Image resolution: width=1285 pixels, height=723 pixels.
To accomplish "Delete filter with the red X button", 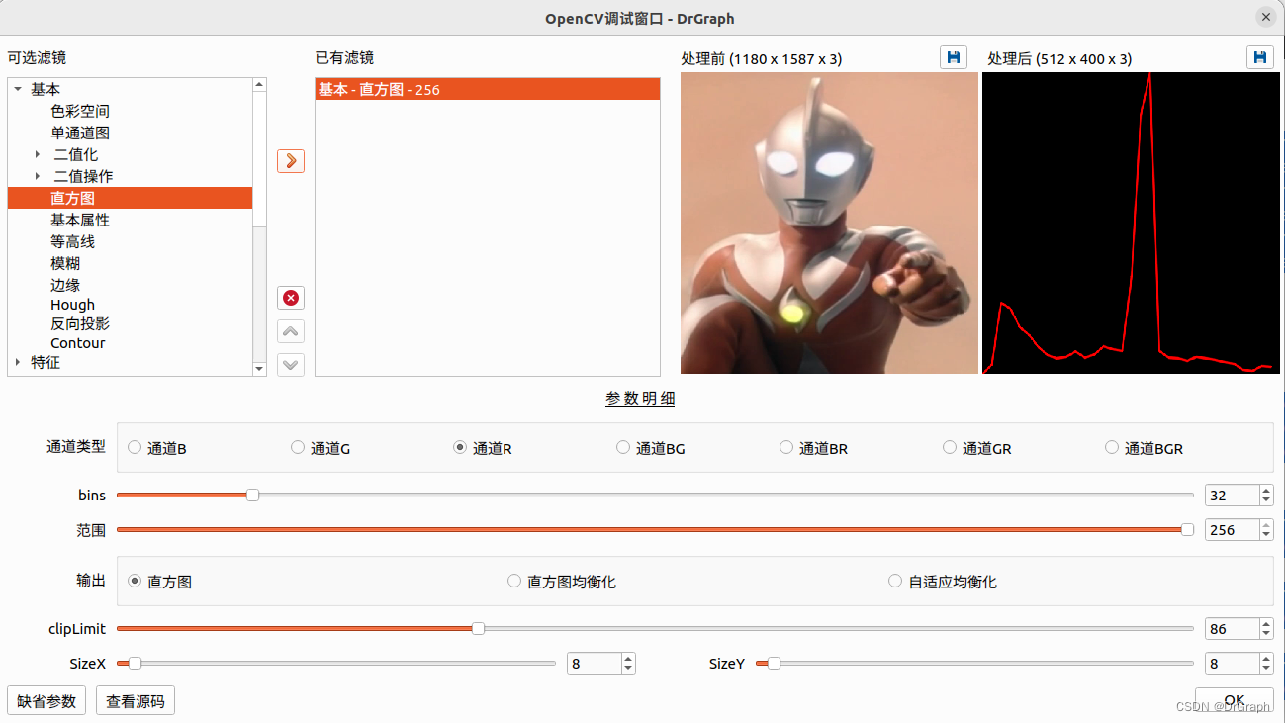I will (291, 298).
